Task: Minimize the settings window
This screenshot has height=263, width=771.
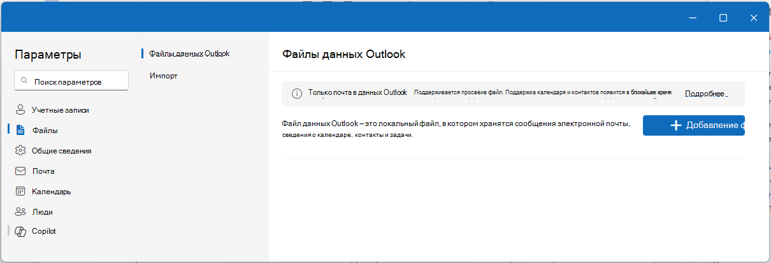Action: click(693, 18)
